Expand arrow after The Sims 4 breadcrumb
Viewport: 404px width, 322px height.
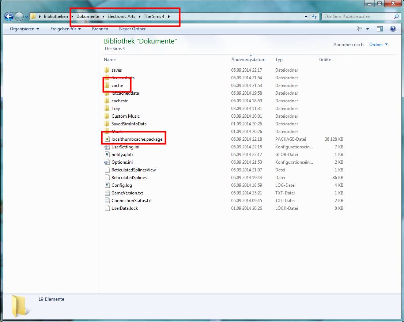pyautogui.click(x=169, y=16)
